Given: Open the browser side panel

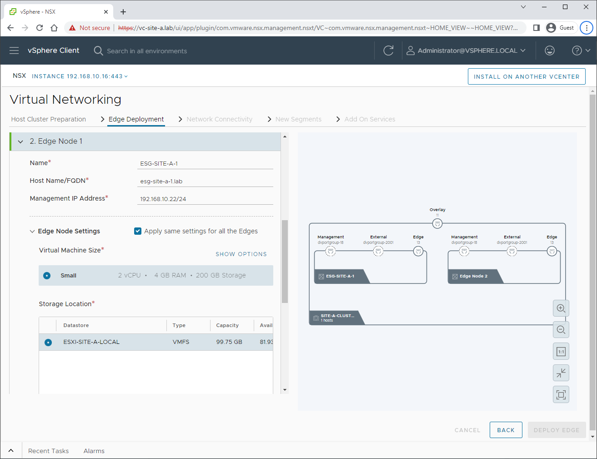Looking at the screenshot, I should pos(537,28).
